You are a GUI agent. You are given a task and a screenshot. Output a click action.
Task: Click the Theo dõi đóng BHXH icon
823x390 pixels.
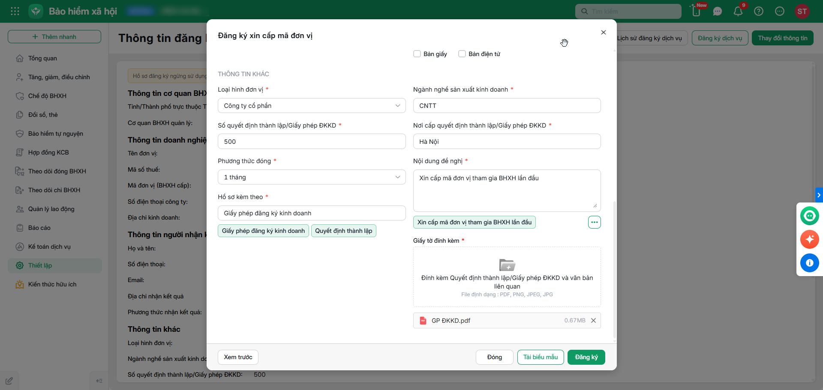[20, 171]
